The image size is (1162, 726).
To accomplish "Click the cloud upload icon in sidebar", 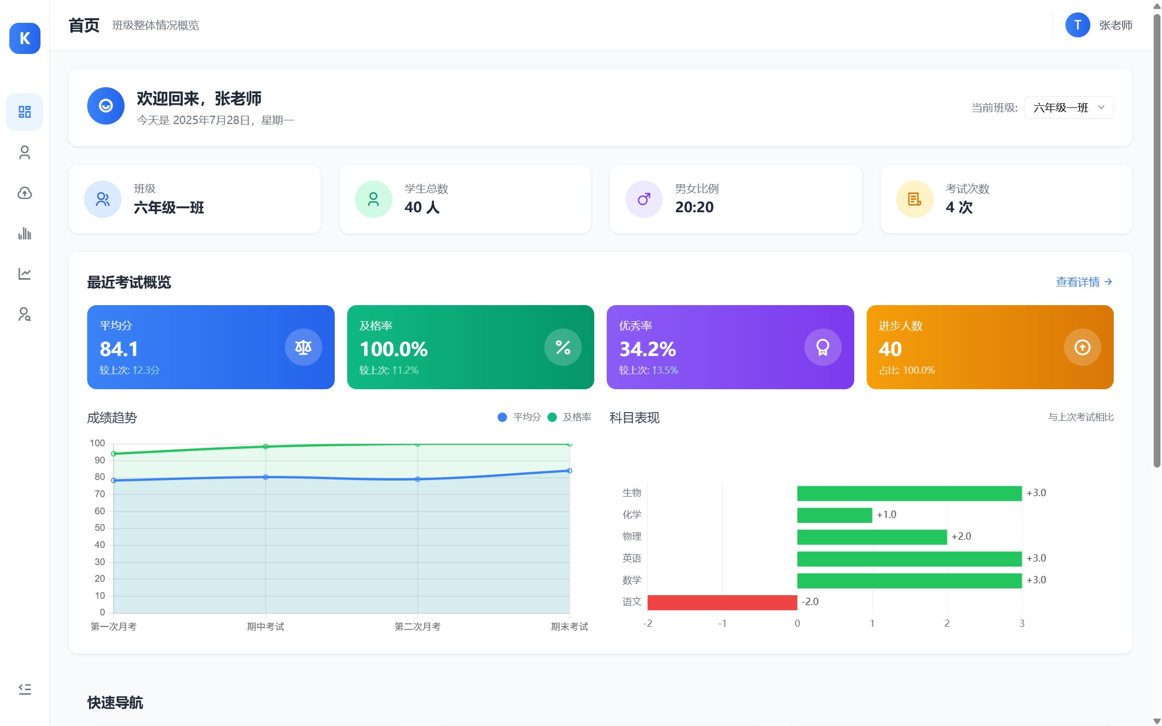I will tap(24, 193).
